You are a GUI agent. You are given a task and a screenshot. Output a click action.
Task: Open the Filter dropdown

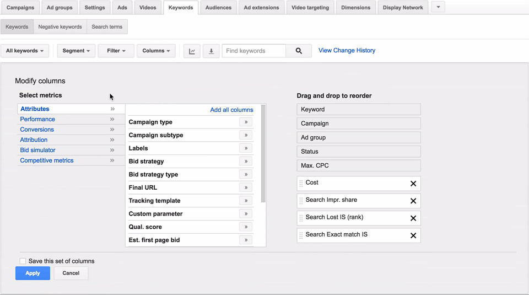[x=116, y=51]
